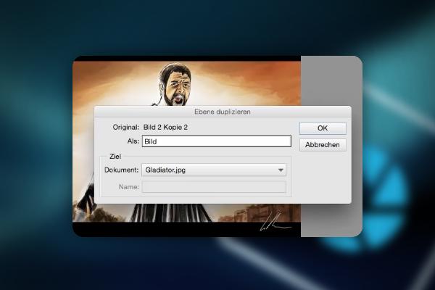
Task: Select the text 'Bild 2 Kopie 2'
Action: coord(165,128)
